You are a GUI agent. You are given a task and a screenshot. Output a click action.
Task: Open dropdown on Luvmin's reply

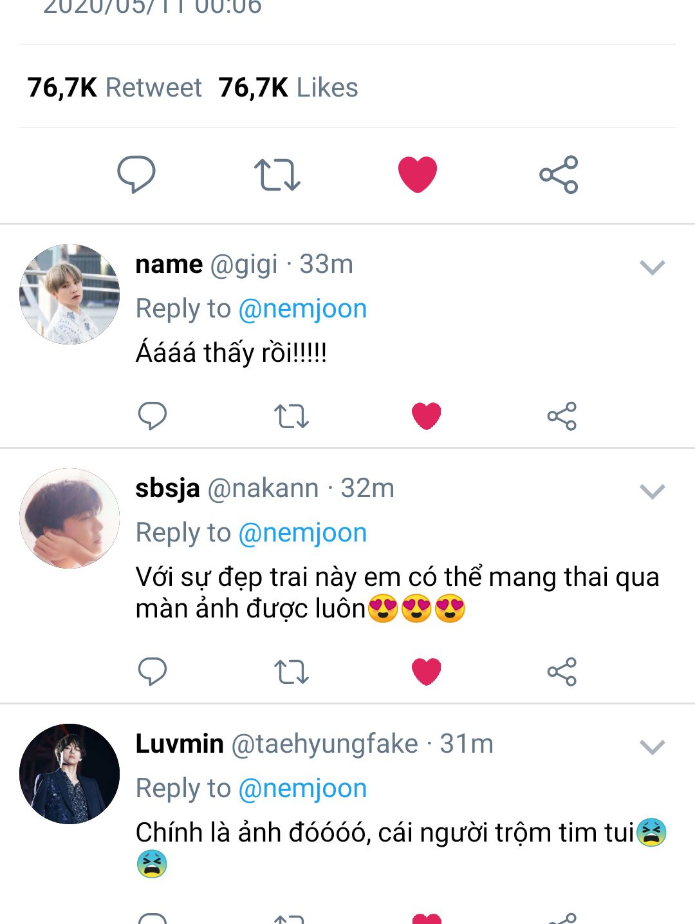pyautogui.click(x=652, y=747)
